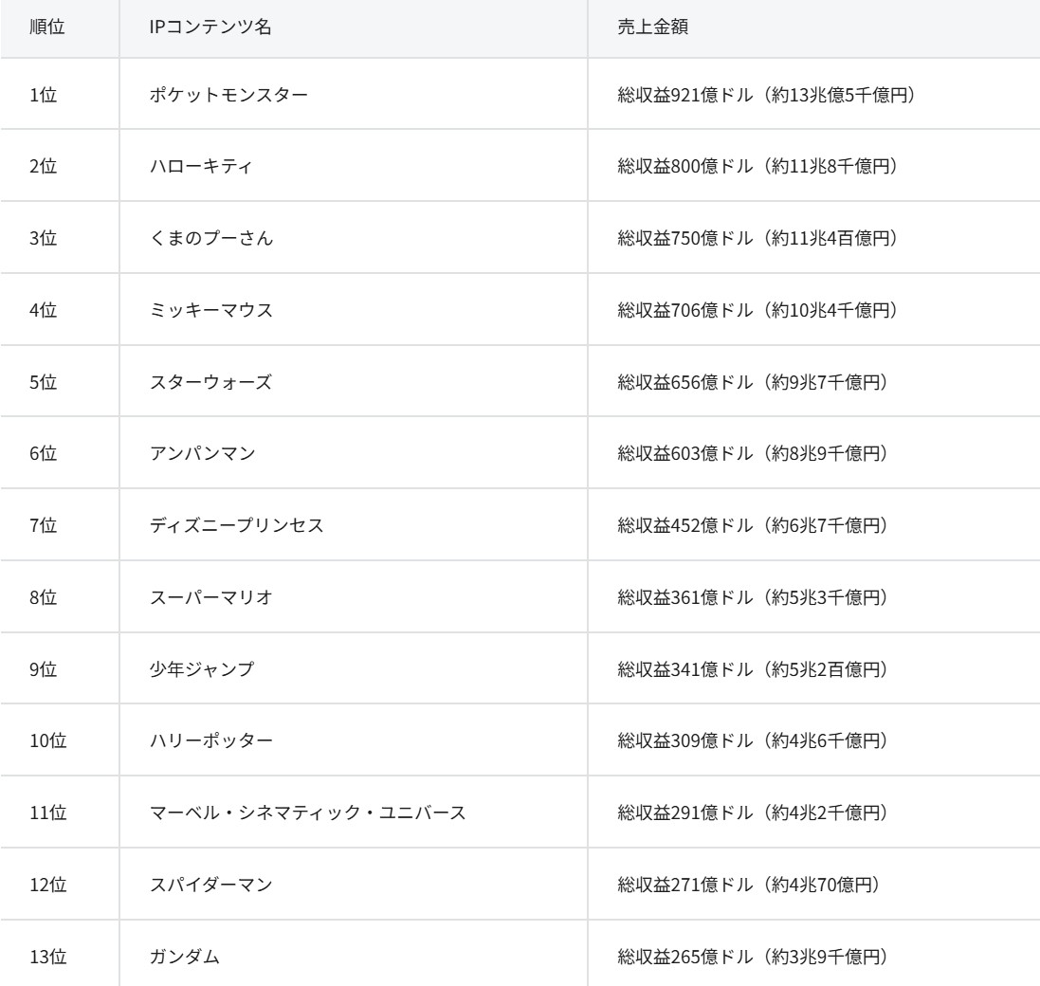Select the 総収益265億ドル revenue cell
This screenshot has height=986, width=1040.
coord(752,958)
